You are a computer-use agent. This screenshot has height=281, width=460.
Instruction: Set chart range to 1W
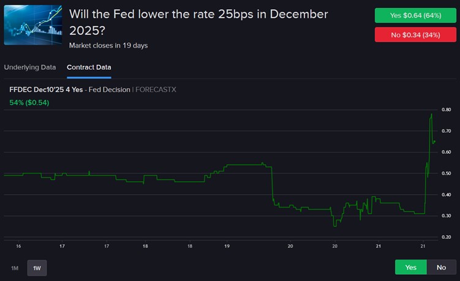click(37, 268)
